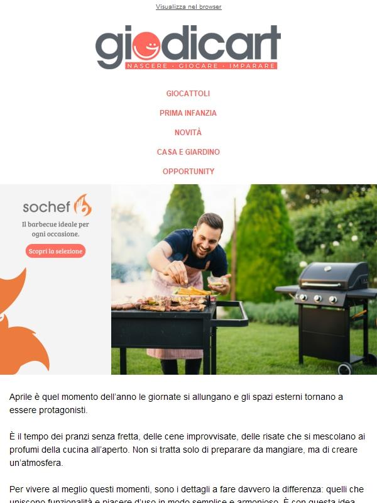The image size is (377, 503).
Task: Click the paragraph starting 'Per vivere al meglio'
Action: tap(187, 494)
